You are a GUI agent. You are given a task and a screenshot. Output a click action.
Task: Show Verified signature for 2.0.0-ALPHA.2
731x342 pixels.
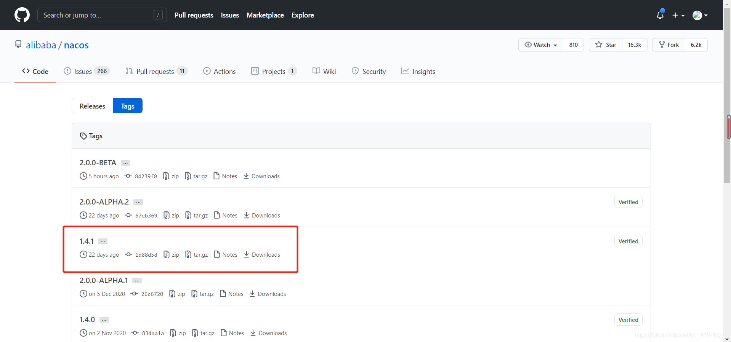click(x=628, y=202)
